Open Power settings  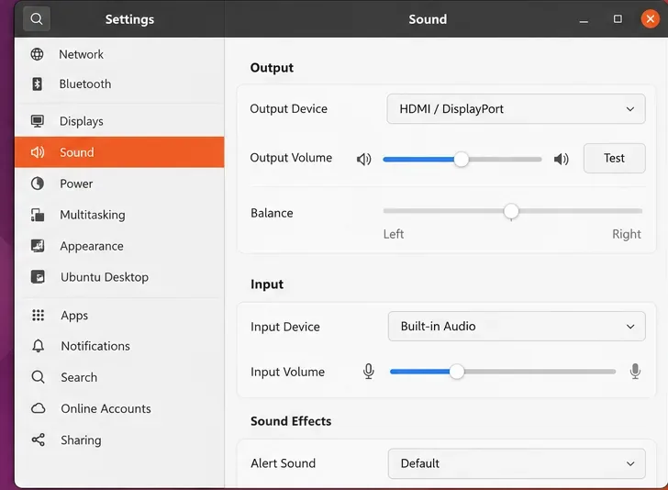click(119, 184)
